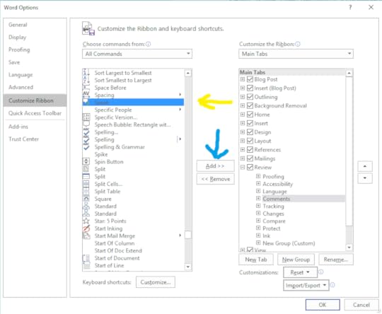The height and width of the screenshot is (314, 382).
Task: Select the Spelling & Grammar icon
Action: (x=86, y=146)
